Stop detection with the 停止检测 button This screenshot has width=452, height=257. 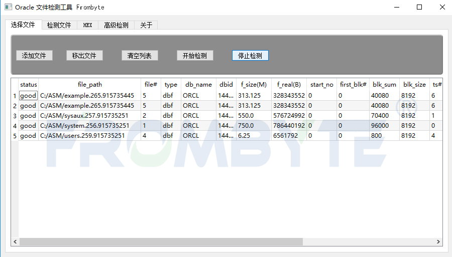coord(250,56)
